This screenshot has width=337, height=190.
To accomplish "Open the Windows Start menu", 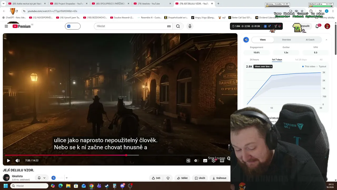I will pos(6,186).
